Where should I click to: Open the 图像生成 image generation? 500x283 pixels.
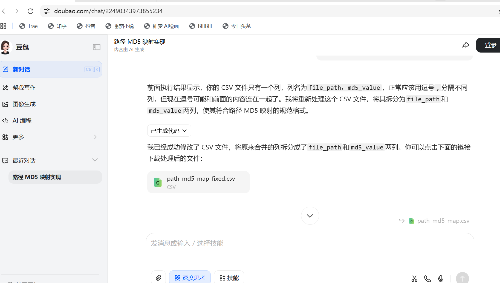(x=24, y=104)
